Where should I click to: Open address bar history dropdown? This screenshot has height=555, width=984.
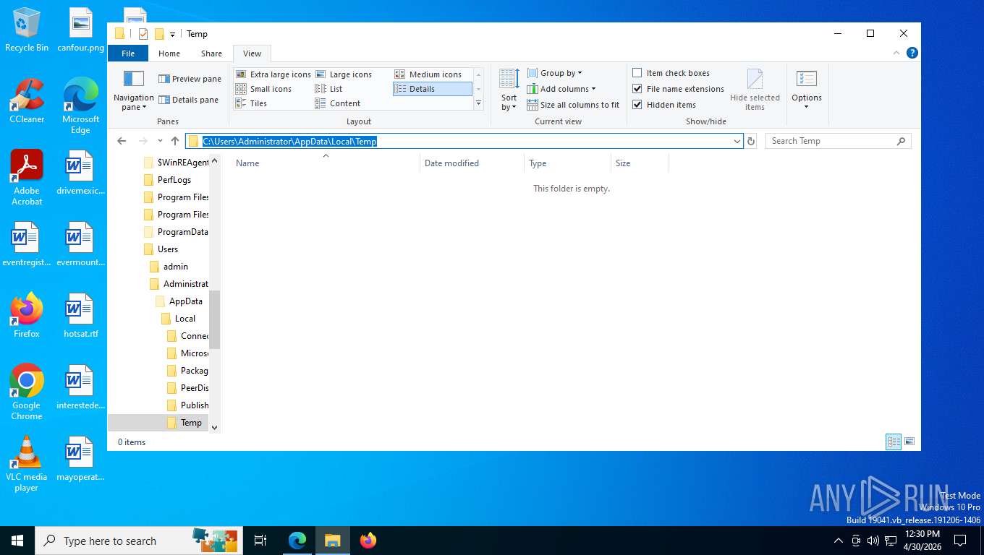pyautogui.click(x=737, y=142)
